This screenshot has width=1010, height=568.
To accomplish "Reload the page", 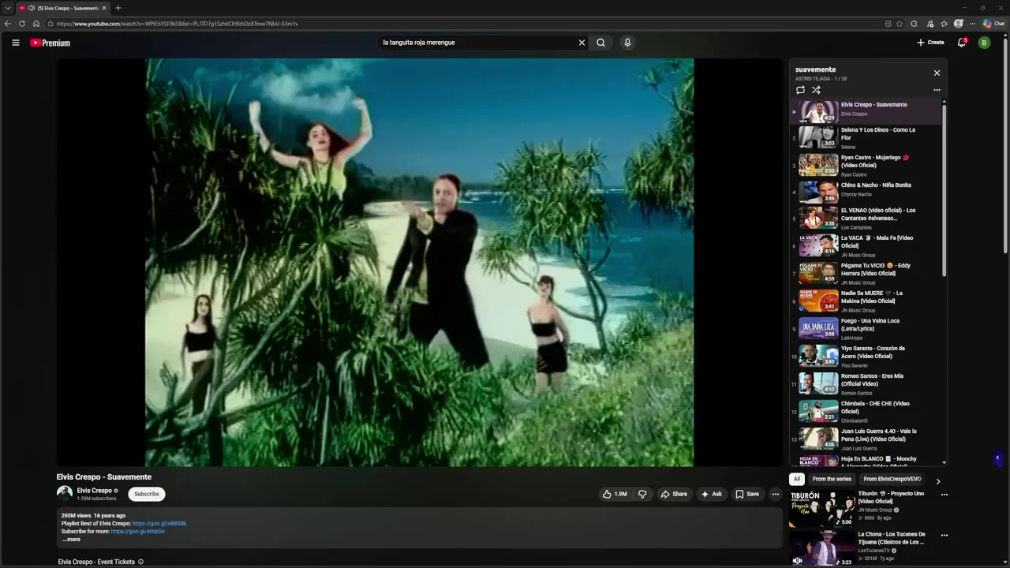I will click(x=22, y=24).
